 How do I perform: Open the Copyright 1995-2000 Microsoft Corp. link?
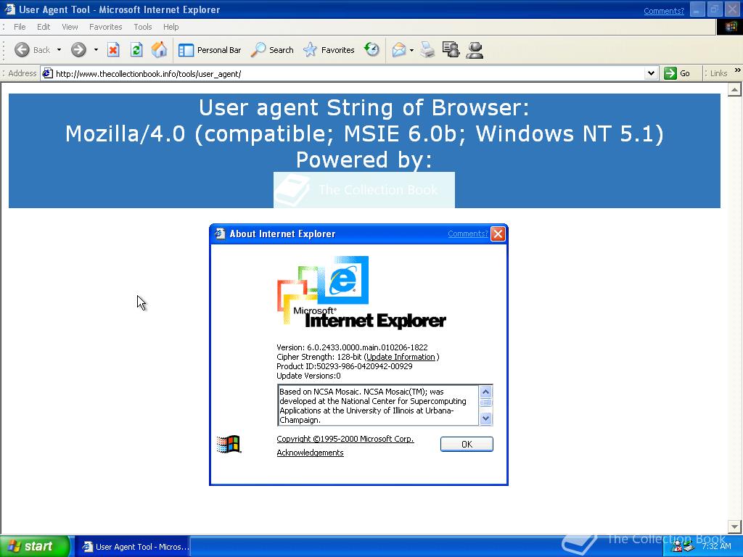tap(345, 439)
